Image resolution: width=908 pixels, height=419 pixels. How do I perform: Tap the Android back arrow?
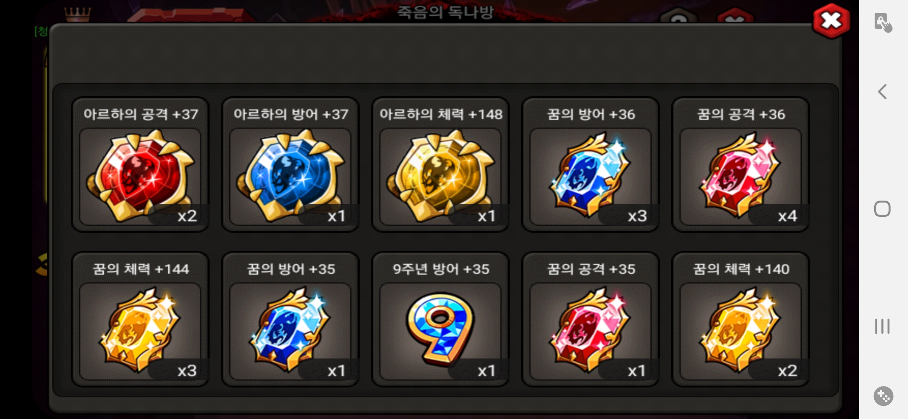882,92
